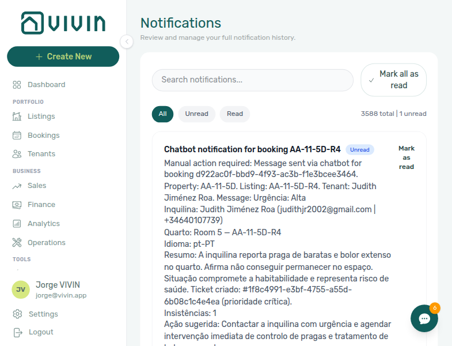The height and width of the screenshot is (346, 452).
Task: Click the Bookings calendar icon
Action: 17,135
